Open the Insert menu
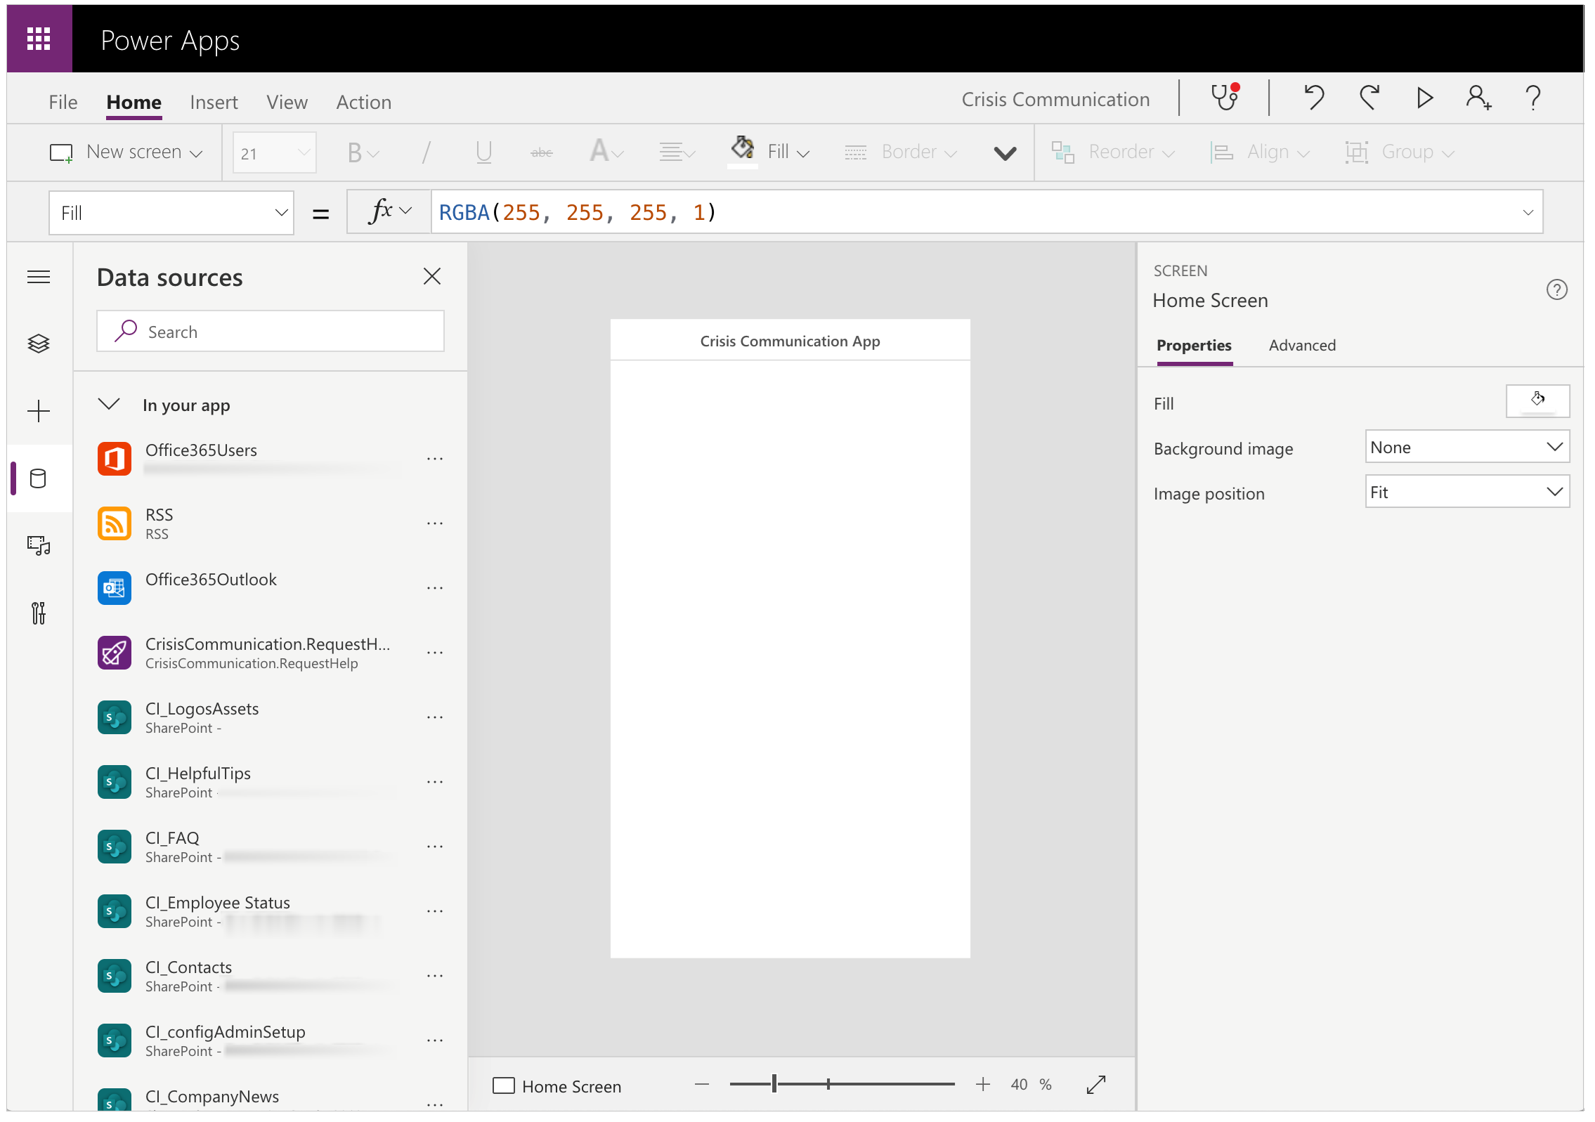 click(211, 102)
